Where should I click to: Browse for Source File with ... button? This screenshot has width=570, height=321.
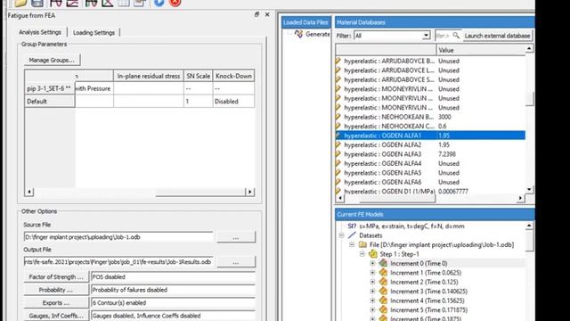click(x=236, y=237)
